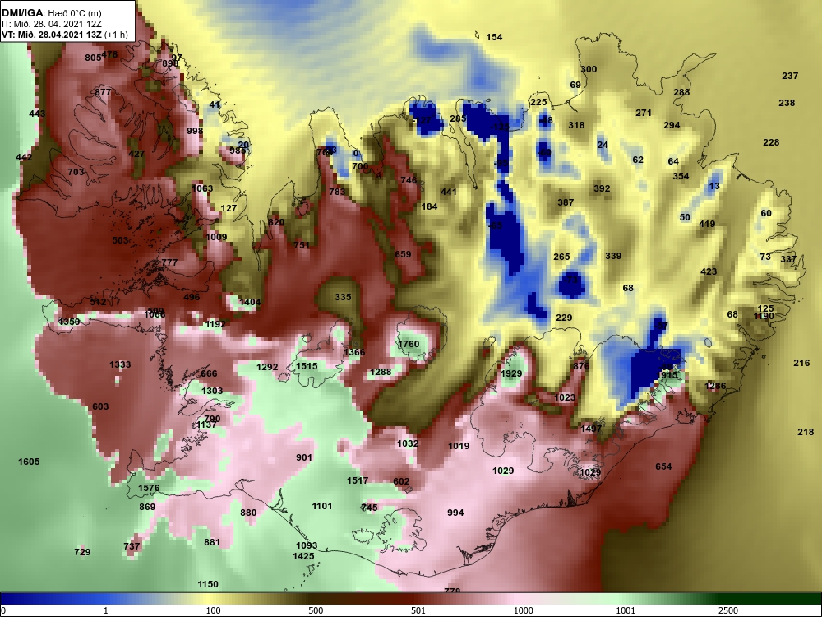Click the map value '1515'

click(x=307, y=366)
